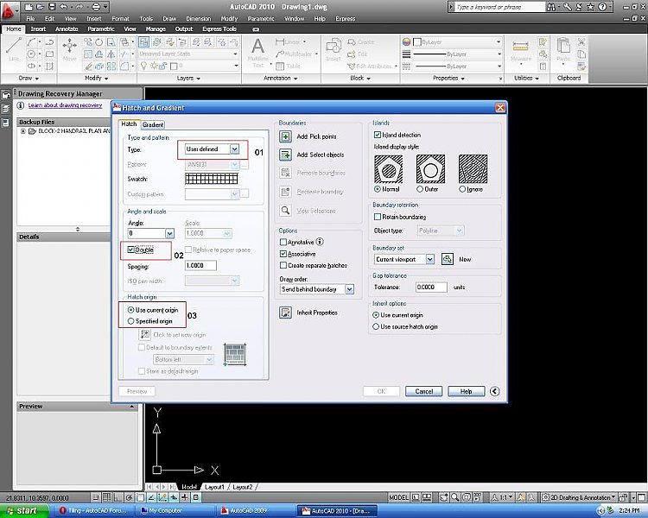Viewport: 648px width, 518px height.
Task: Click the Spacing input field
Action: tap(200, 266)
